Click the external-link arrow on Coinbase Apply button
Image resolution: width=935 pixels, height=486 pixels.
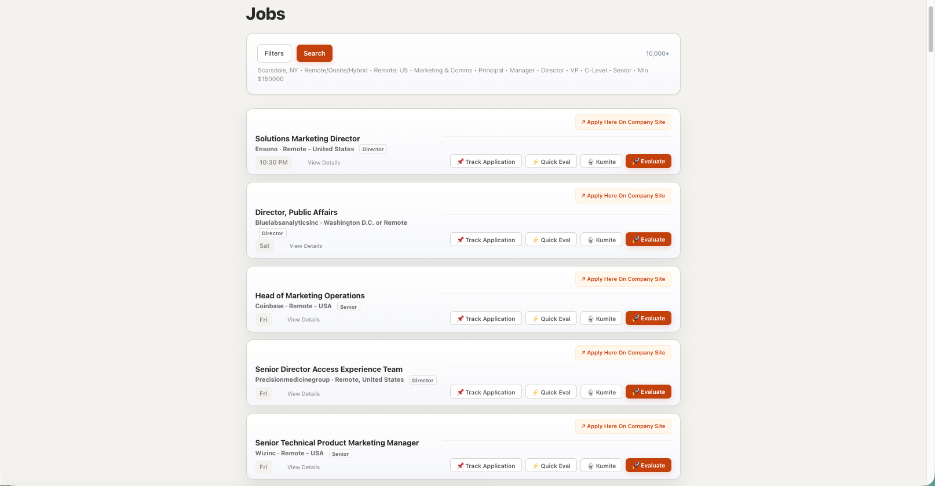point(582,279)
